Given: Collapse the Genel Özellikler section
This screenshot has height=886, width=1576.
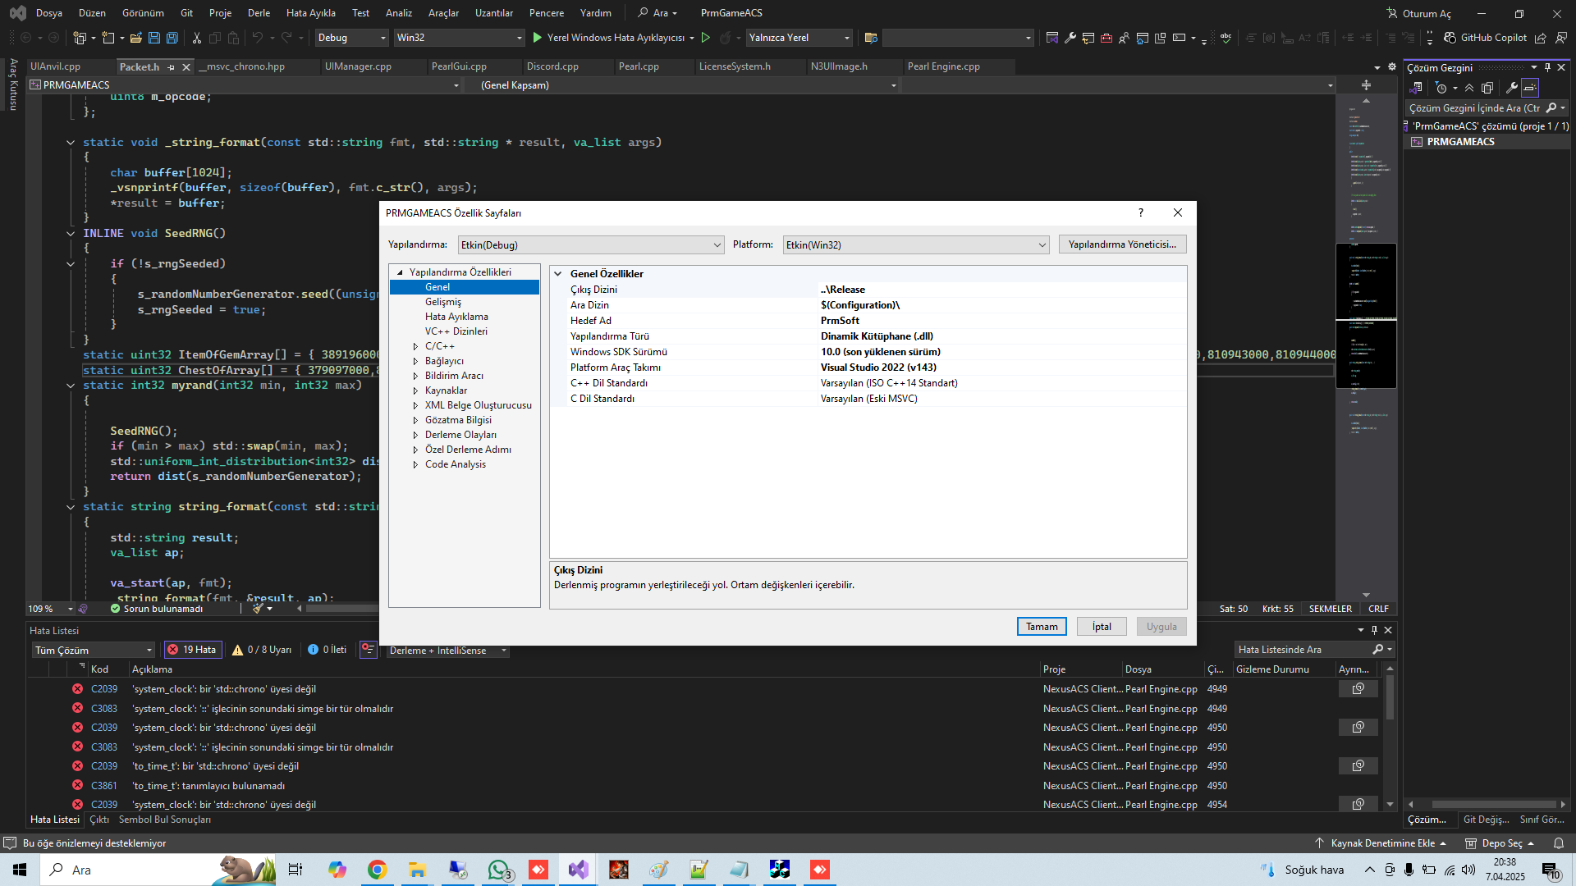Looking at the screenshot, I should (x=558, y=274).
